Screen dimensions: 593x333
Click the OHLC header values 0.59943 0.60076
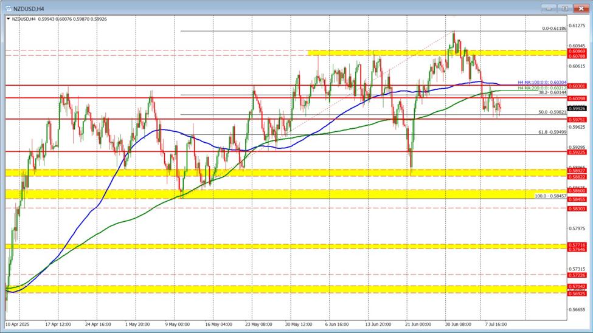[54, 19]
